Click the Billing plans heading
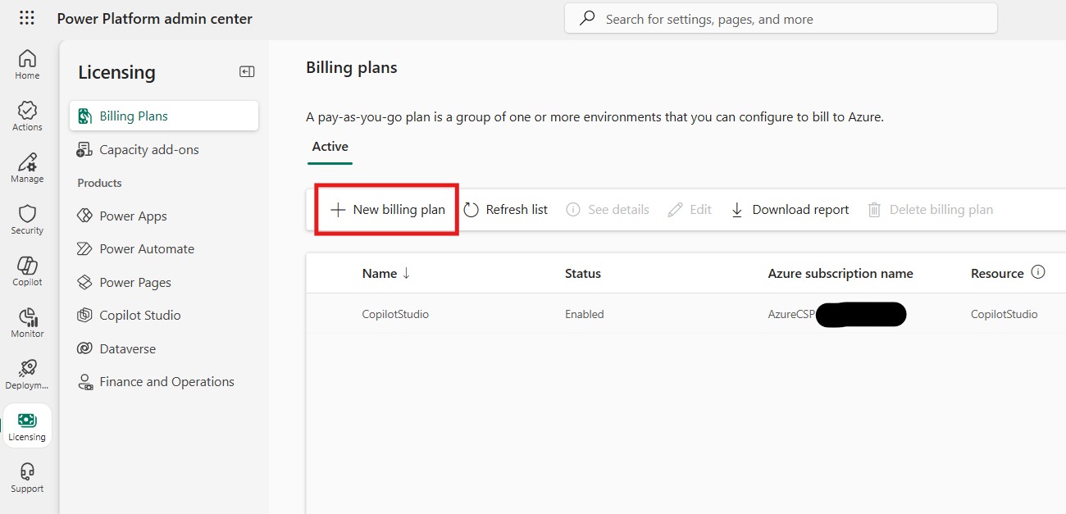 [352, 68]
